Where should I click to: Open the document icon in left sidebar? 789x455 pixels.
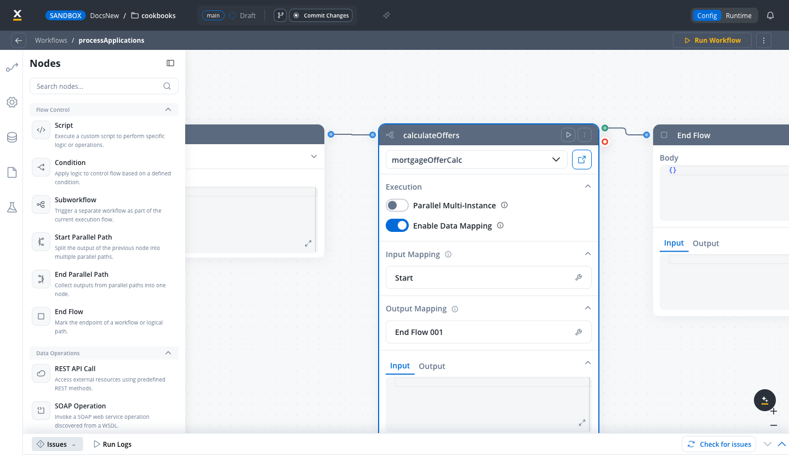click(12, 173)
